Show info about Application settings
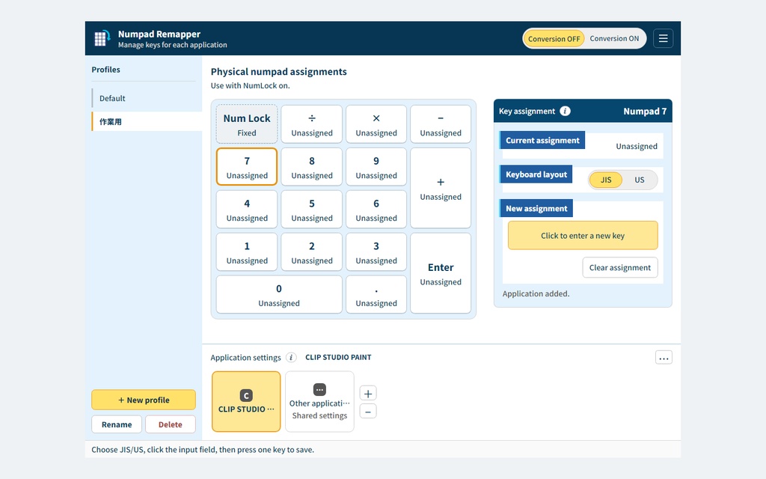Image resolution: width=766 pixels, height=479 pixels. pos(291,357)
